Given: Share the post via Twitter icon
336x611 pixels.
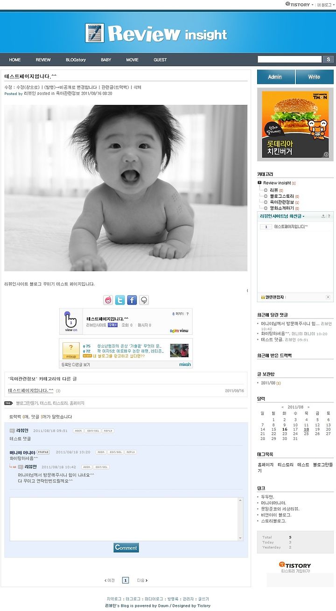Looking at the screenshot, I should click(x=120, y=300).
